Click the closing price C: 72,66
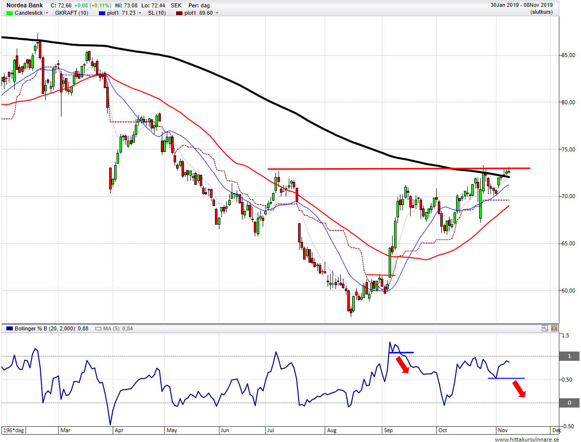Viewport: 581px width, 442px height. 61,5
